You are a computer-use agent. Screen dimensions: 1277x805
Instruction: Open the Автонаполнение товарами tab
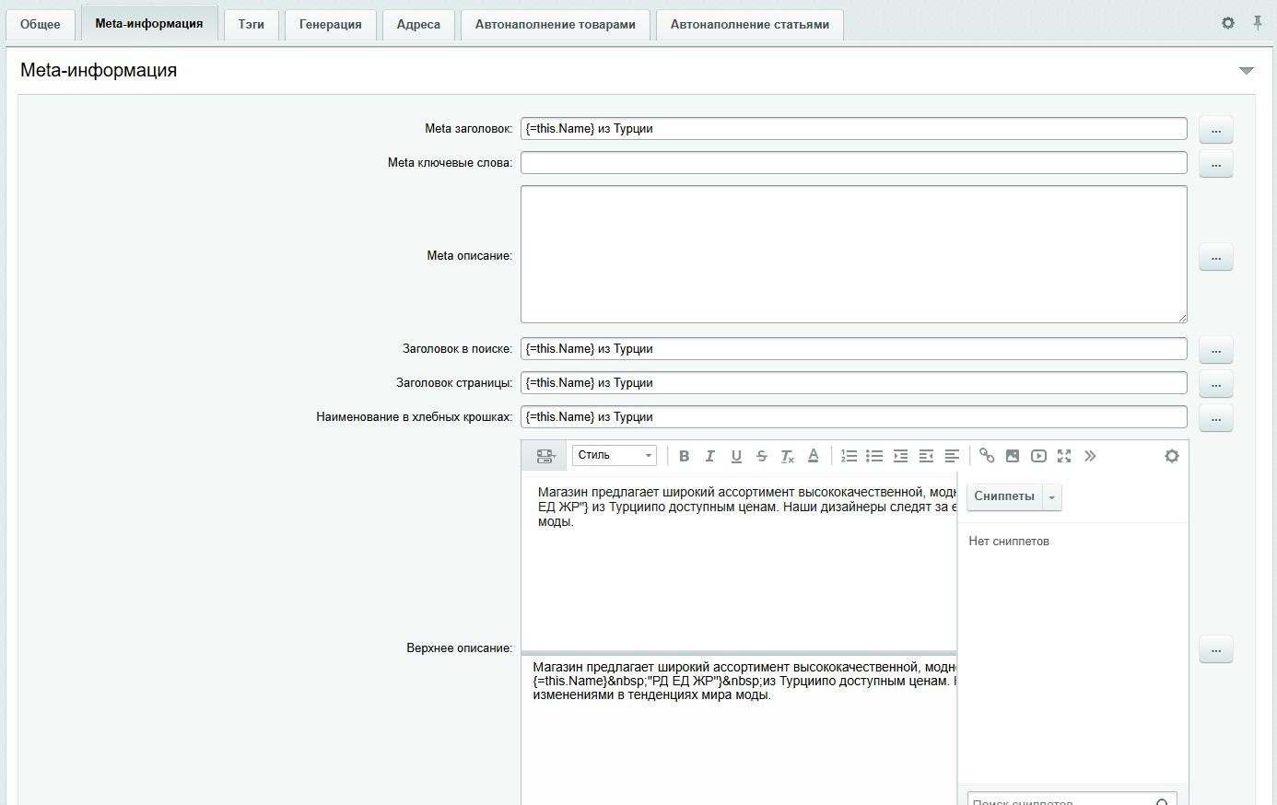tap(555, 25)
